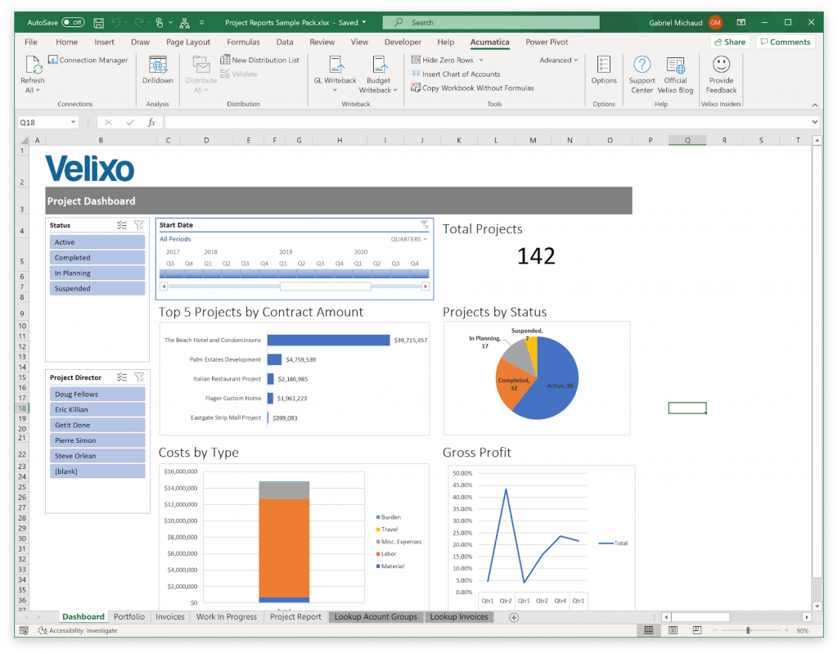Click the zoom slider handle

748,630
